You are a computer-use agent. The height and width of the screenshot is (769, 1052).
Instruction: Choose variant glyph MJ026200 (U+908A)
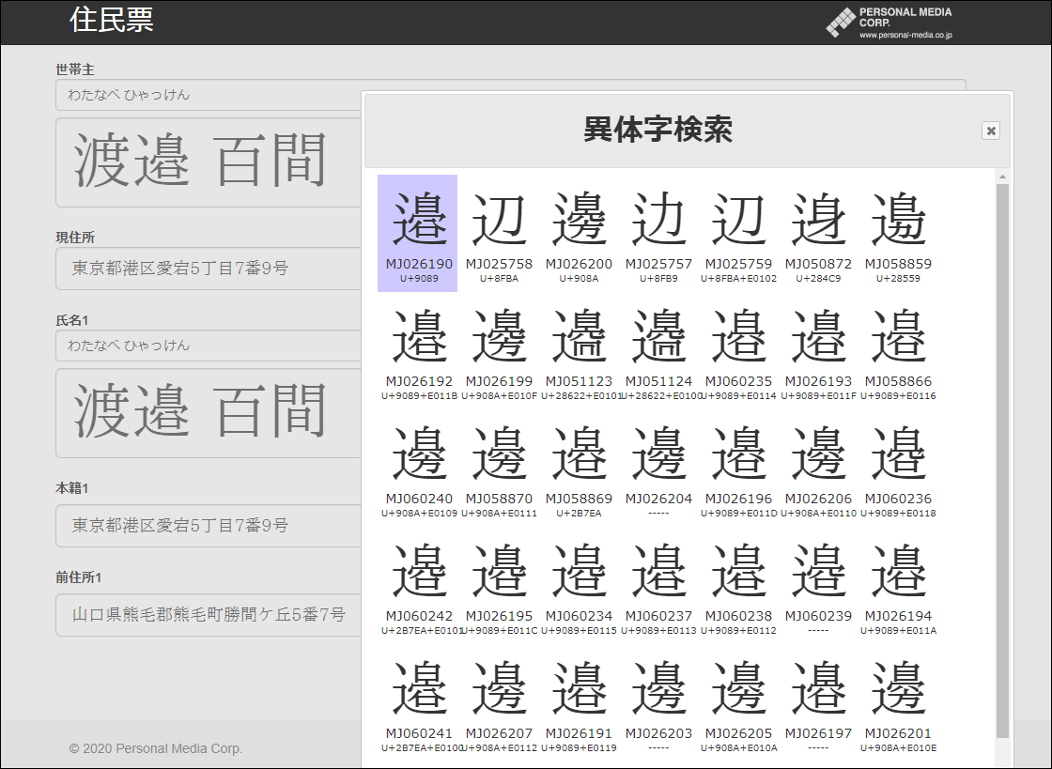click(x=579, y=221)
